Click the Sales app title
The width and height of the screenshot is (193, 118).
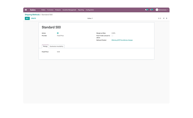[33, 10]
